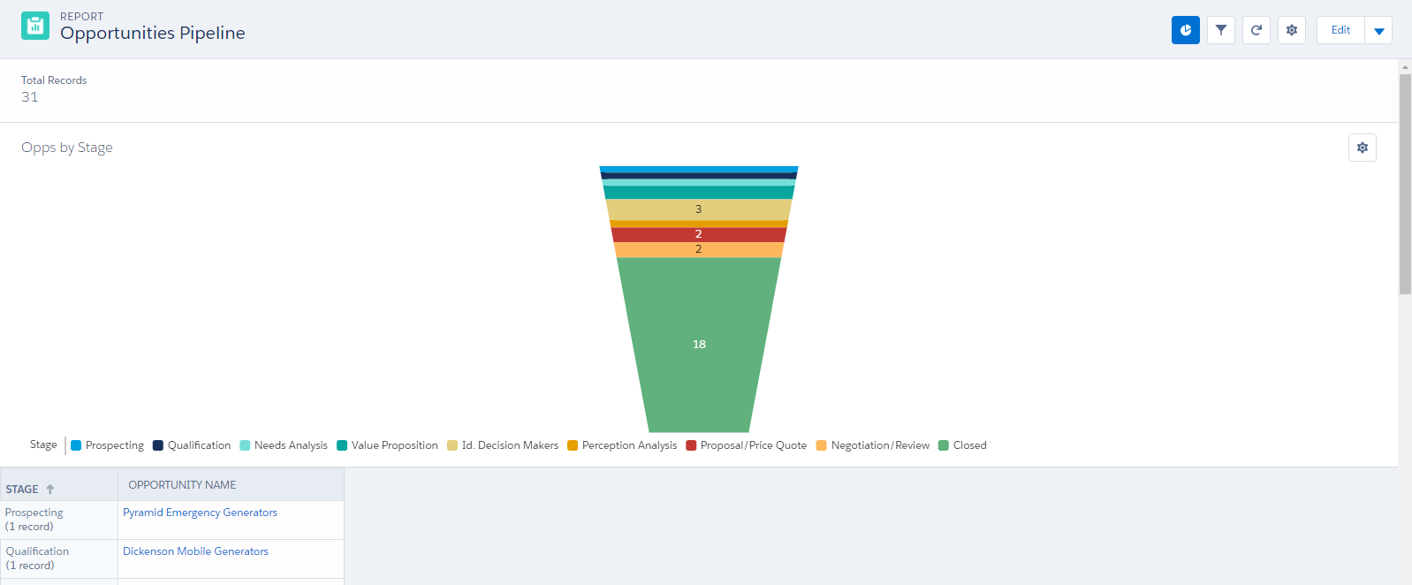The image size is (1412, 585).
Task: Click the Prospecting legend color swatch
Action: [x=76, y=445]
